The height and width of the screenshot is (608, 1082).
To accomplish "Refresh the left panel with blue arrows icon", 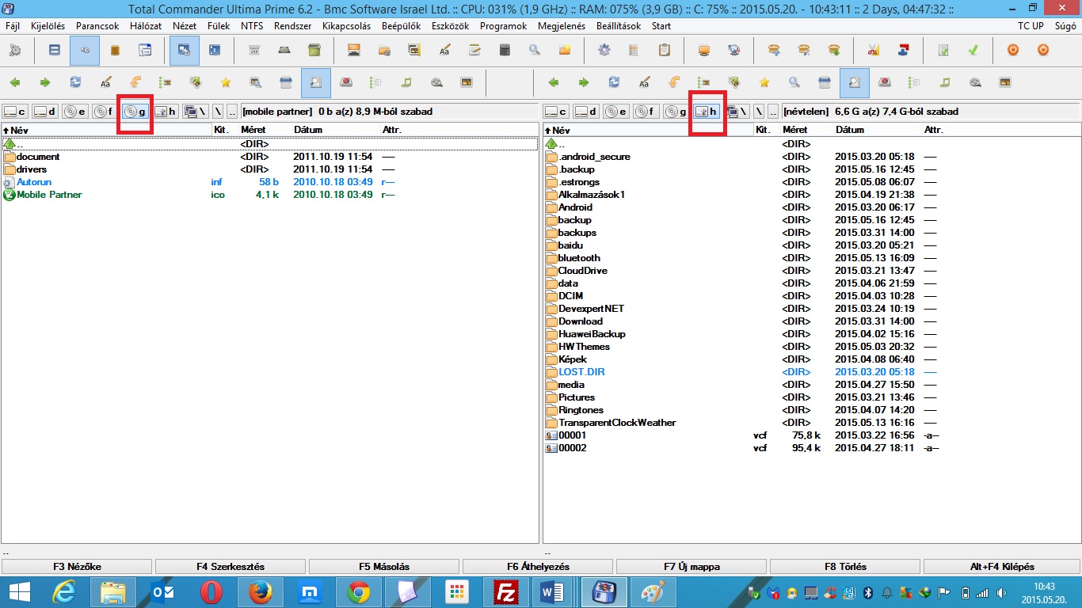I will pyautogui.click(x=75, y=82).
